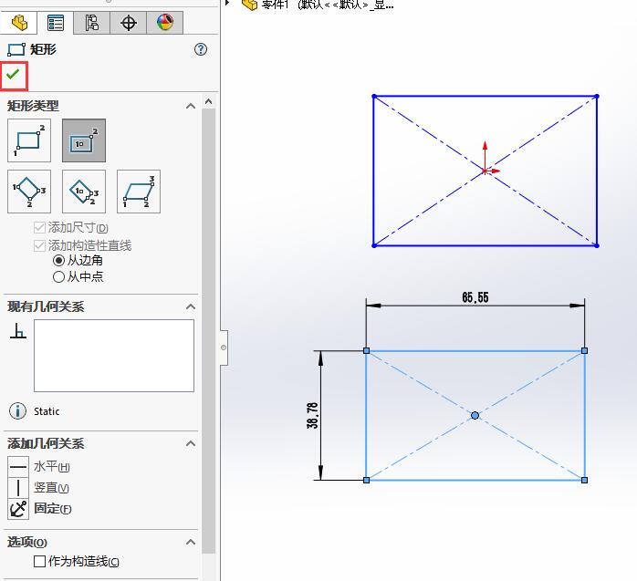637x581 pixels.
Task: Open help for the rectangle tool
Action: coord(201,49)
